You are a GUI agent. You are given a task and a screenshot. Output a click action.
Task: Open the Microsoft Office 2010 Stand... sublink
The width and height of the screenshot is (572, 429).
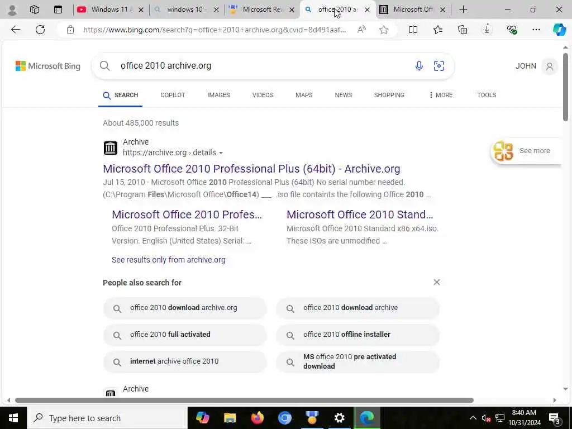point(360,214)
